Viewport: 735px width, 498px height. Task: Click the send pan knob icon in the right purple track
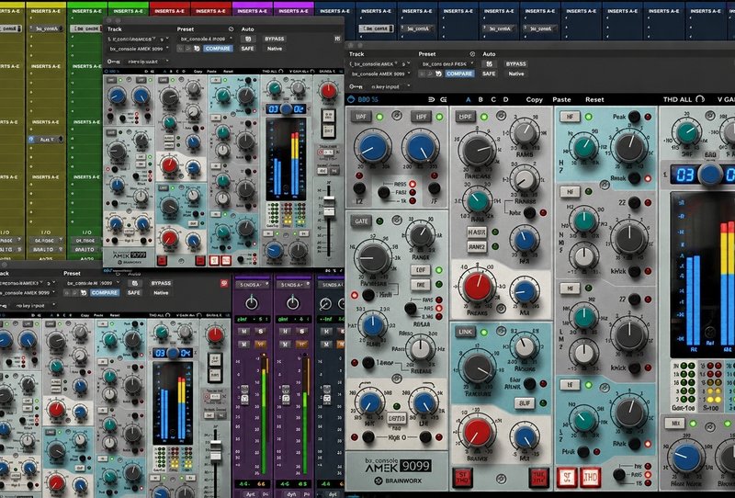point(293,303)
